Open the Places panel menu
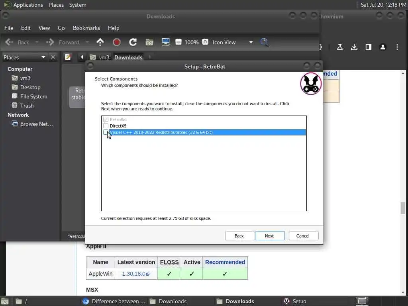The height and width of the screenshot is (306, 408). point(56,5)
